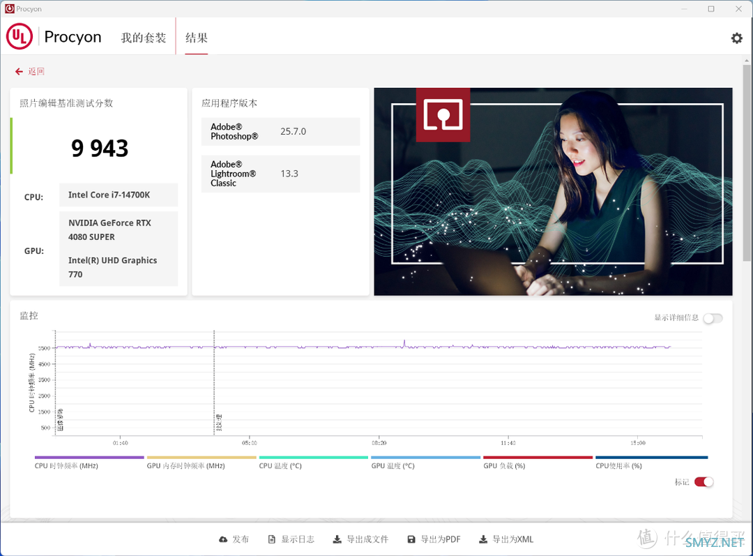Switch to the 我的套装 tab
Image resolution: width=753 pixels, height=556 pixels.
143,38
